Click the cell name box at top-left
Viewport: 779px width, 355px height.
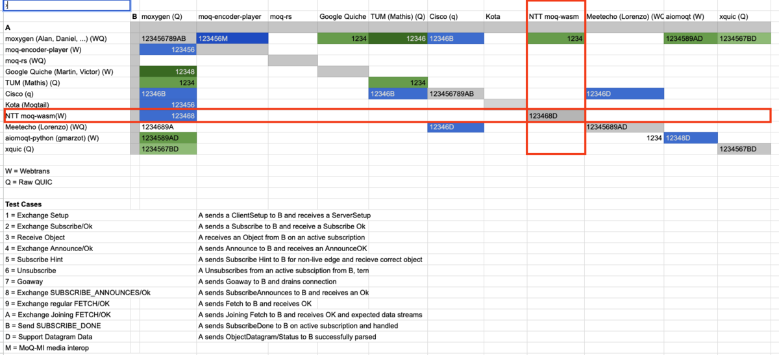[66, 5]
